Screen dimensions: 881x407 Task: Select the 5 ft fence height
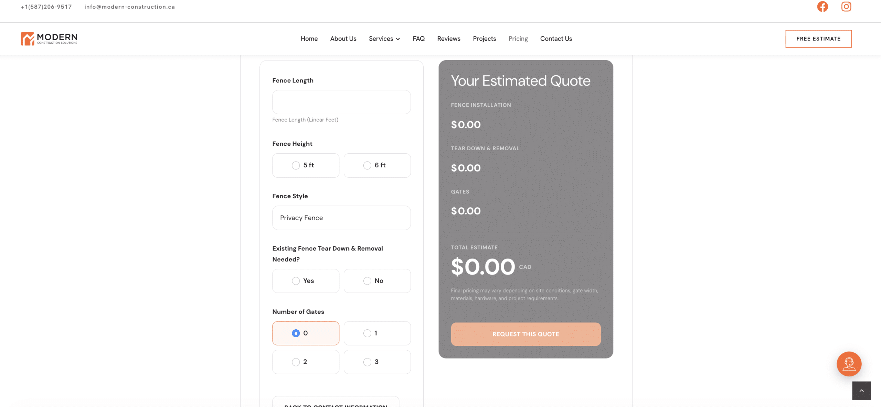(306, 165)
